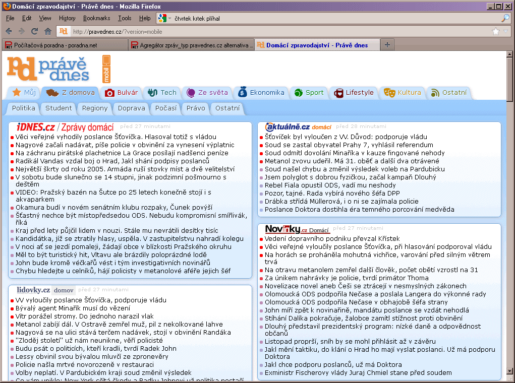Bookmark this page with the star icon
Screen dimensions: 515x383
pyautogui.click(x=496, y=32)
